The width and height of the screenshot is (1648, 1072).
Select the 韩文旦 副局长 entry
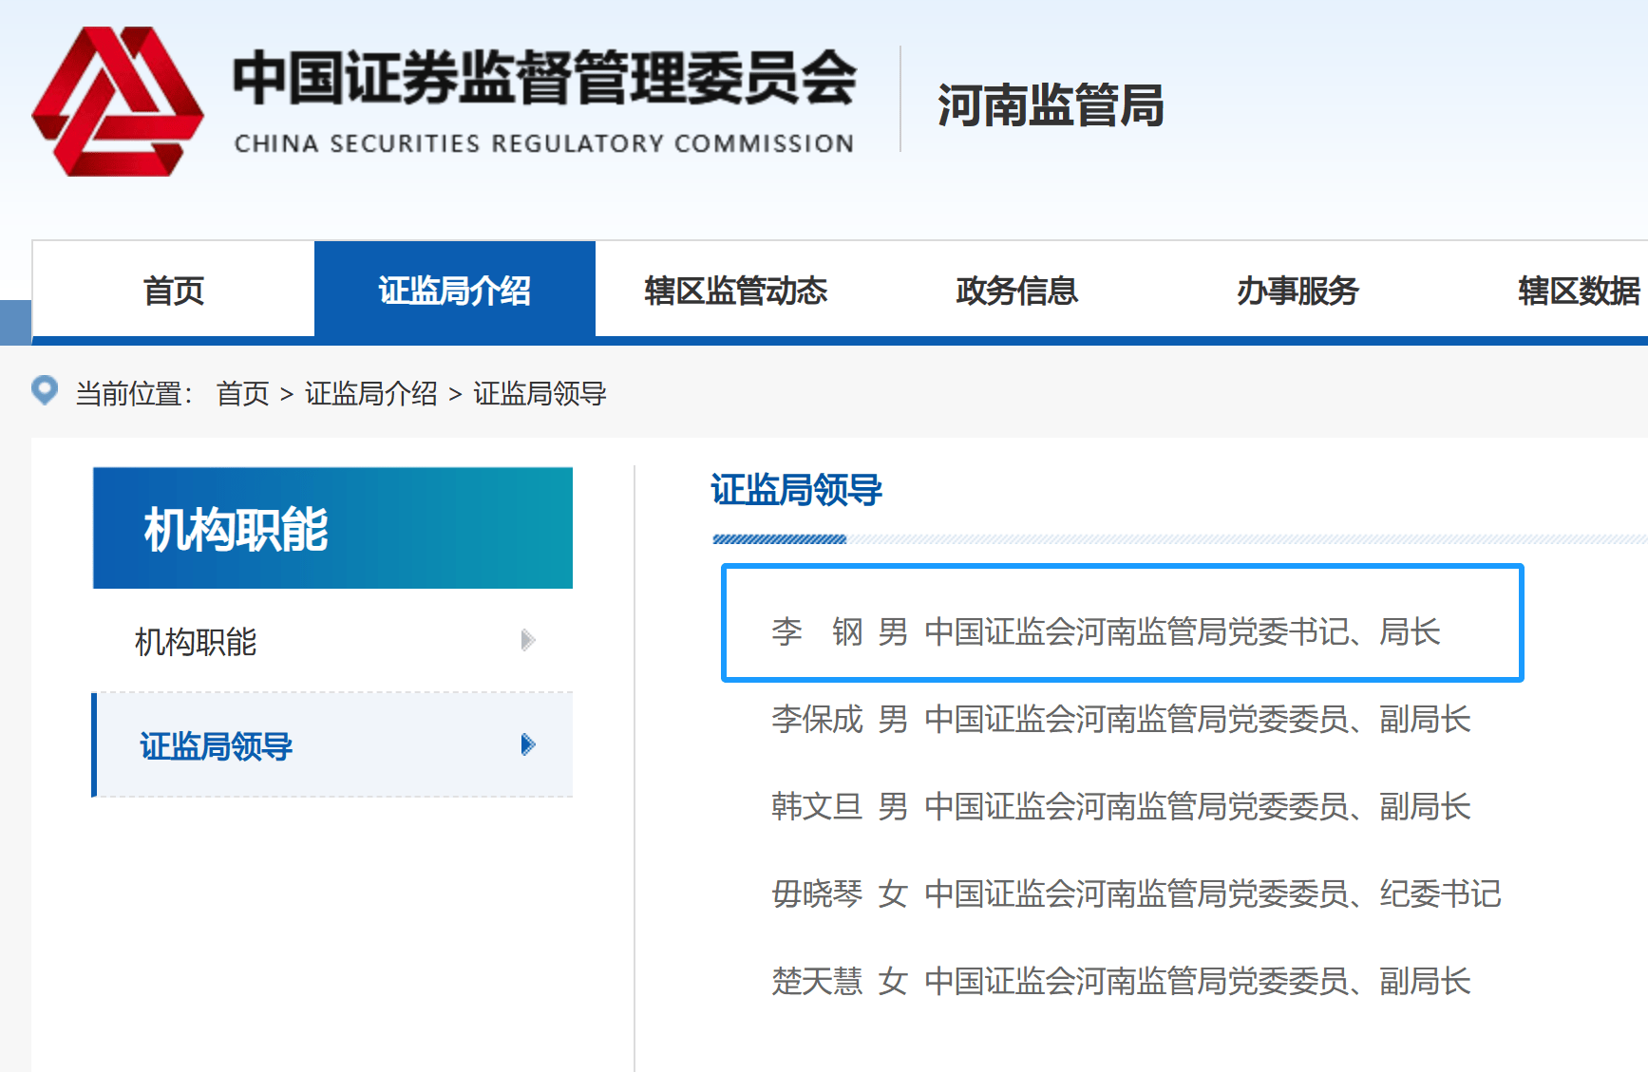coord(1121,806)
